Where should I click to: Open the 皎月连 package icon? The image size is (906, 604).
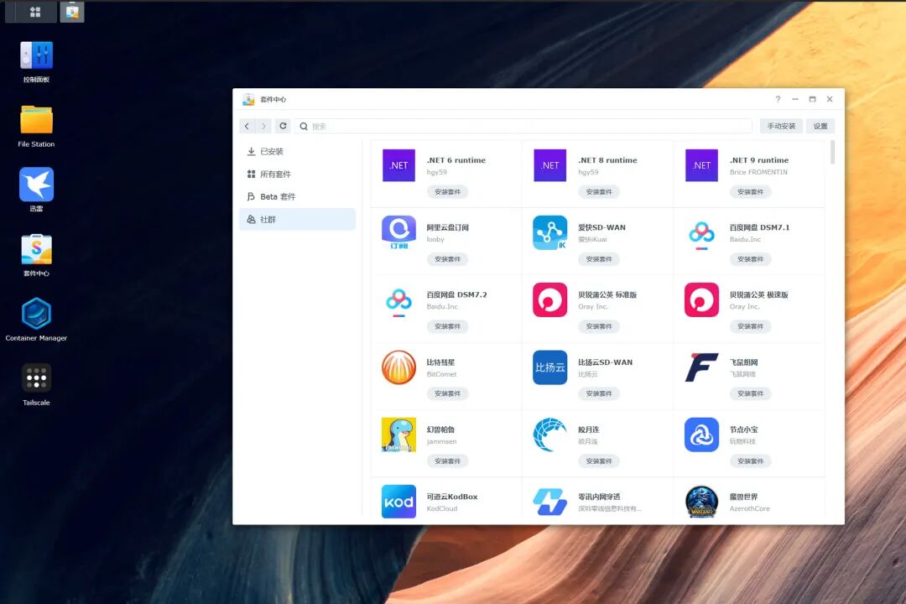coord(550,435)
